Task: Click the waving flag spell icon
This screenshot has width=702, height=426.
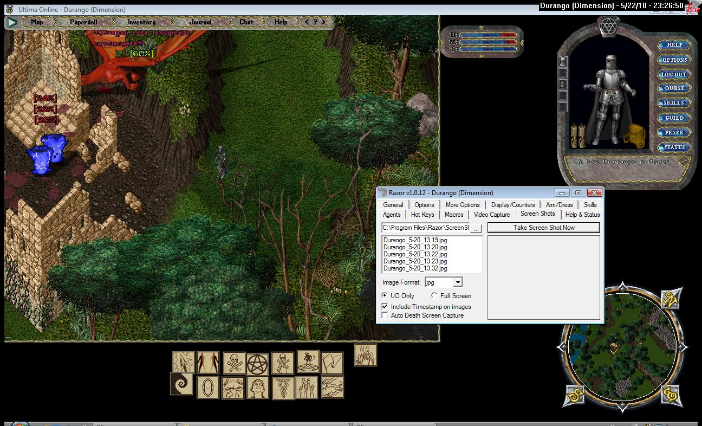Action: tap(332, 363)
